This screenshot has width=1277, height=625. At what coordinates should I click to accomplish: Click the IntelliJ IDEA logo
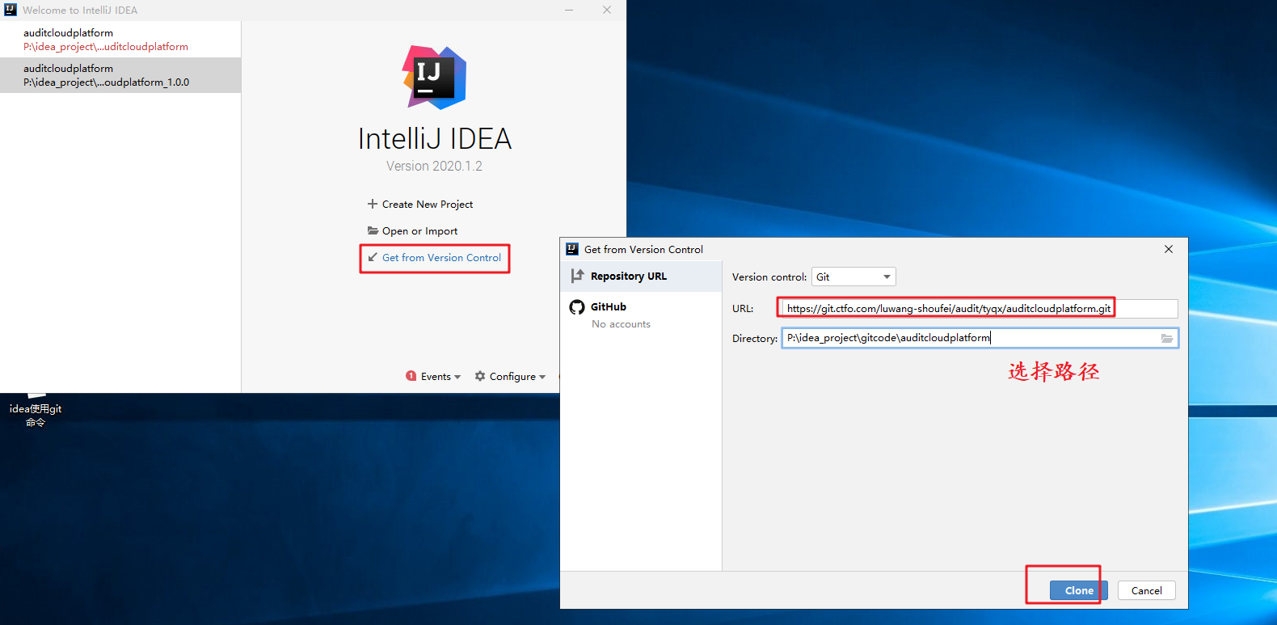coord(435,78)
